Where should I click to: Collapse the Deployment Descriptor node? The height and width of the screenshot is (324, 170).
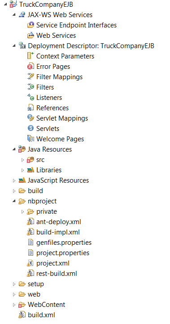14,46
